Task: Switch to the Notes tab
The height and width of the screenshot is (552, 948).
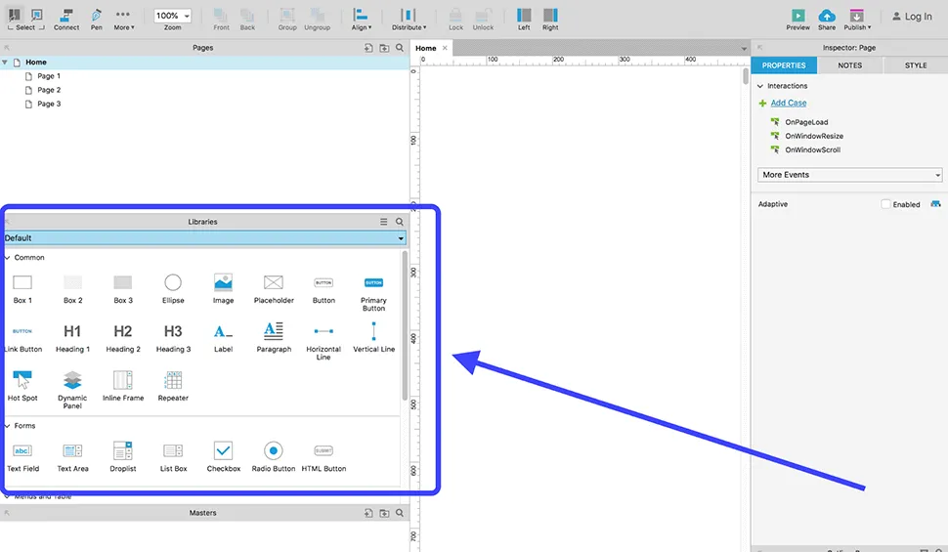Action: 849,65
